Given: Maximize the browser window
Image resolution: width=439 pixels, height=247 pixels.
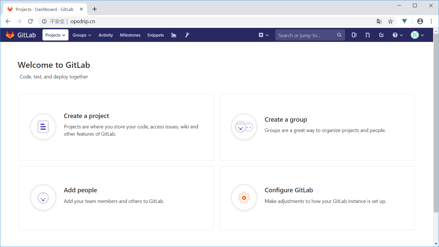Looking at the screenshot, I should (415, 6).
